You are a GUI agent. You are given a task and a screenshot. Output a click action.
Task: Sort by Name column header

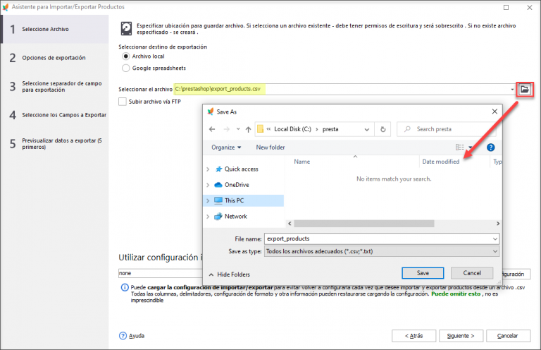[302, 162]
